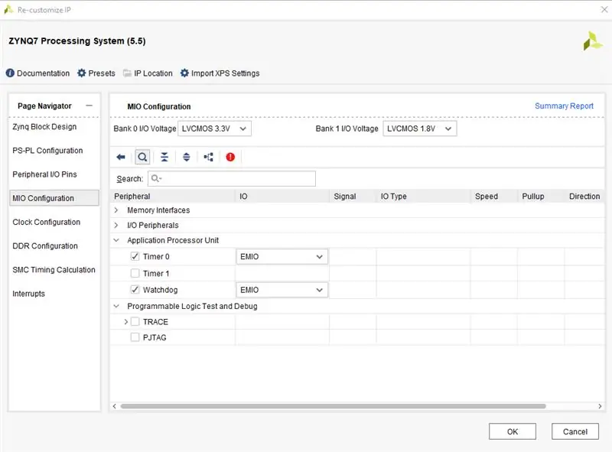This screenshot has height=452, width=612.
Task: Expand the TRACE row chevron
Action: (x=125, y=322)
